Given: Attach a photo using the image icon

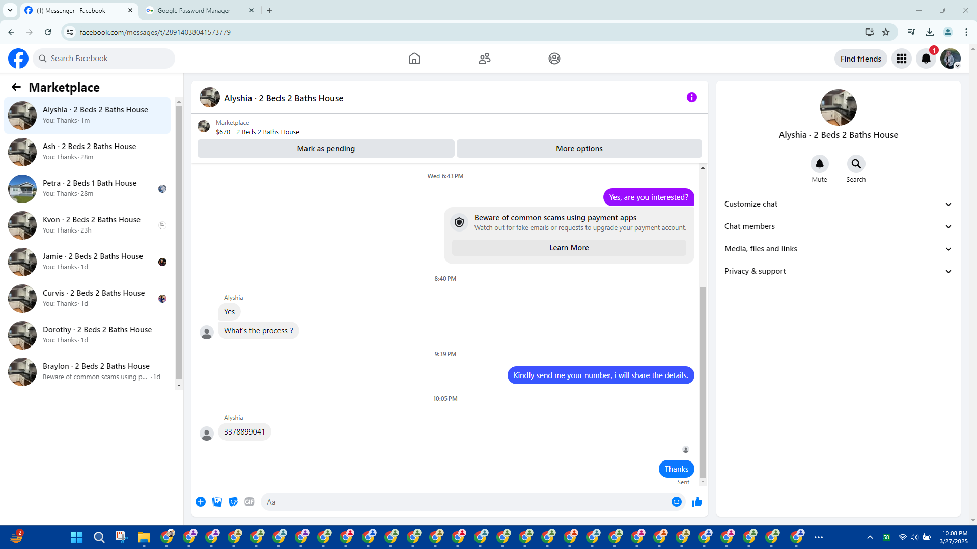Looking at the screenshot, I should [x=217, y=502].
